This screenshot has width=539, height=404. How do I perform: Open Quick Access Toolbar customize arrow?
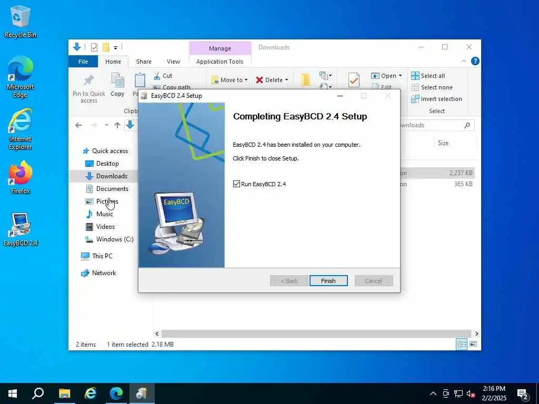pyautogui.click(x=115, y=48)
